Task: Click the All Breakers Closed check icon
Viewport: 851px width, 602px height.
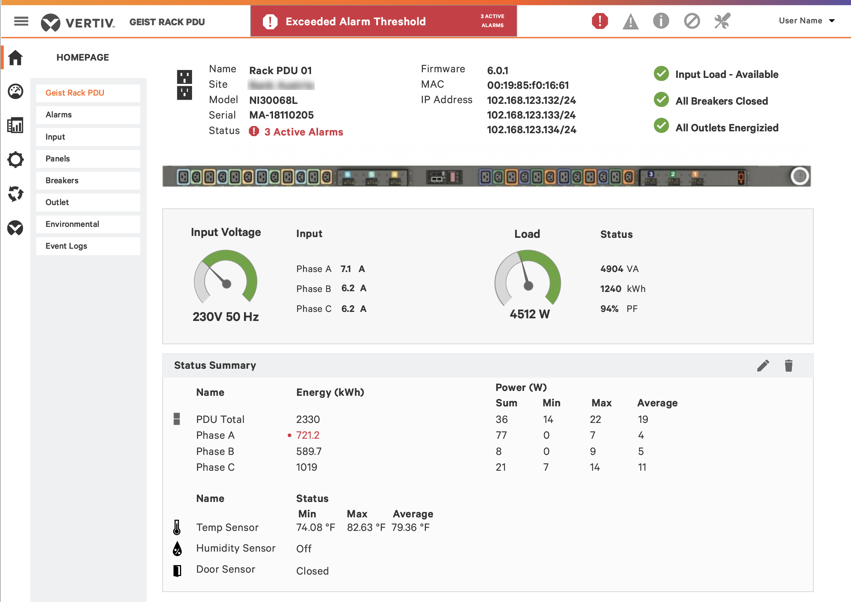Action: coord(661,100)
